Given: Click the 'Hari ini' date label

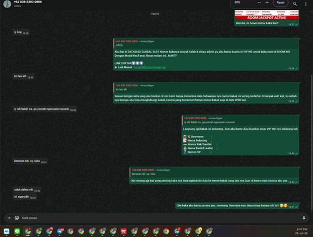Looking at the screenshot, I should [x=155, y=14].
